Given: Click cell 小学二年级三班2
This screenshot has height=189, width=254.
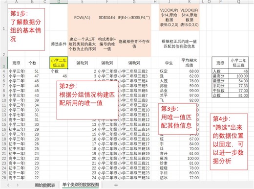Looking at the screenshot, I should 134,71.
